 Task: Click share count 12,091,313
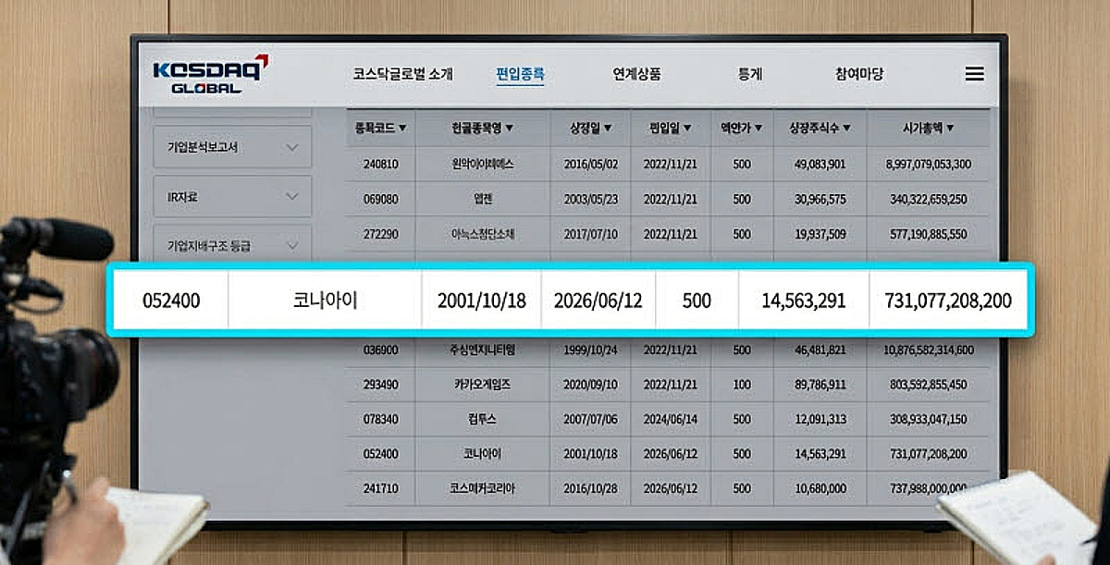pyautogui.click(x=820, y=419)
